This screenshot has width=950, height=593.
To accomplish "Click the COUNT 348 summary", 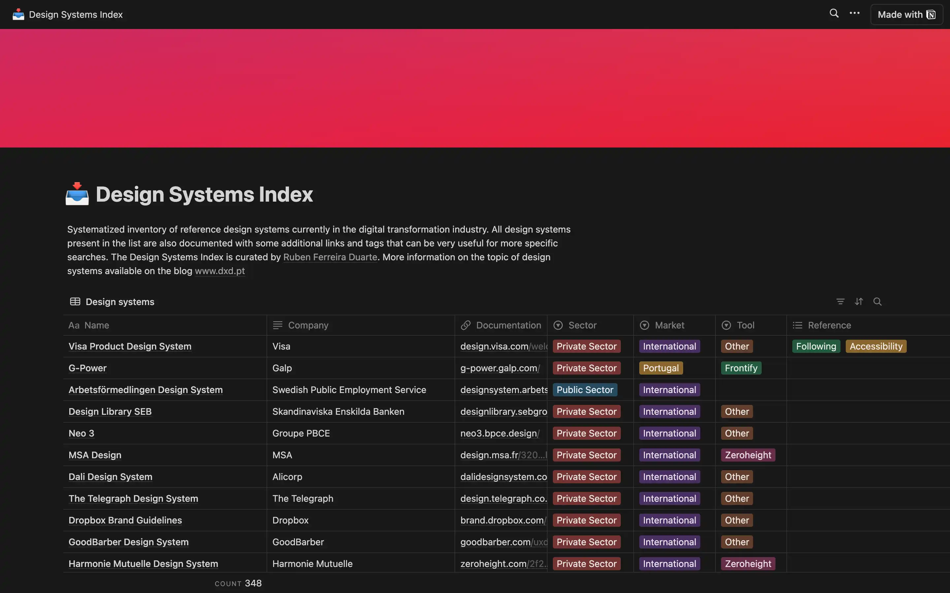I will 238,583.
